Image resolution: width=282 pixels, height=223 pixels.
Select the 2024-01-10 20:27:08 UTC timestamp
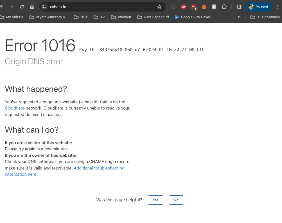pyautogui.click(x=175, y=50)
